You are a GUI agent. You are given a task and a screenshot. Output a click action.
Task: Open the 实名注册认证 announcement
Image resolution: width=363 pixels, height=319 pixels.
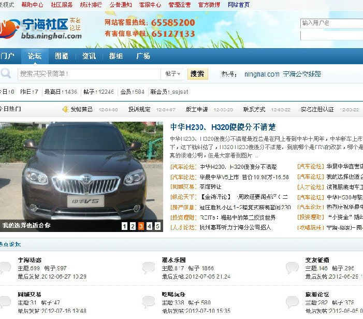(317, 109)
